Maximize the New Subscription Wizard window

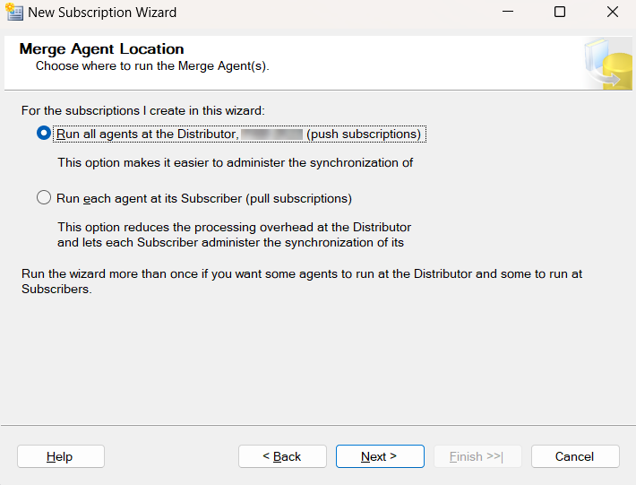point(560,13)
